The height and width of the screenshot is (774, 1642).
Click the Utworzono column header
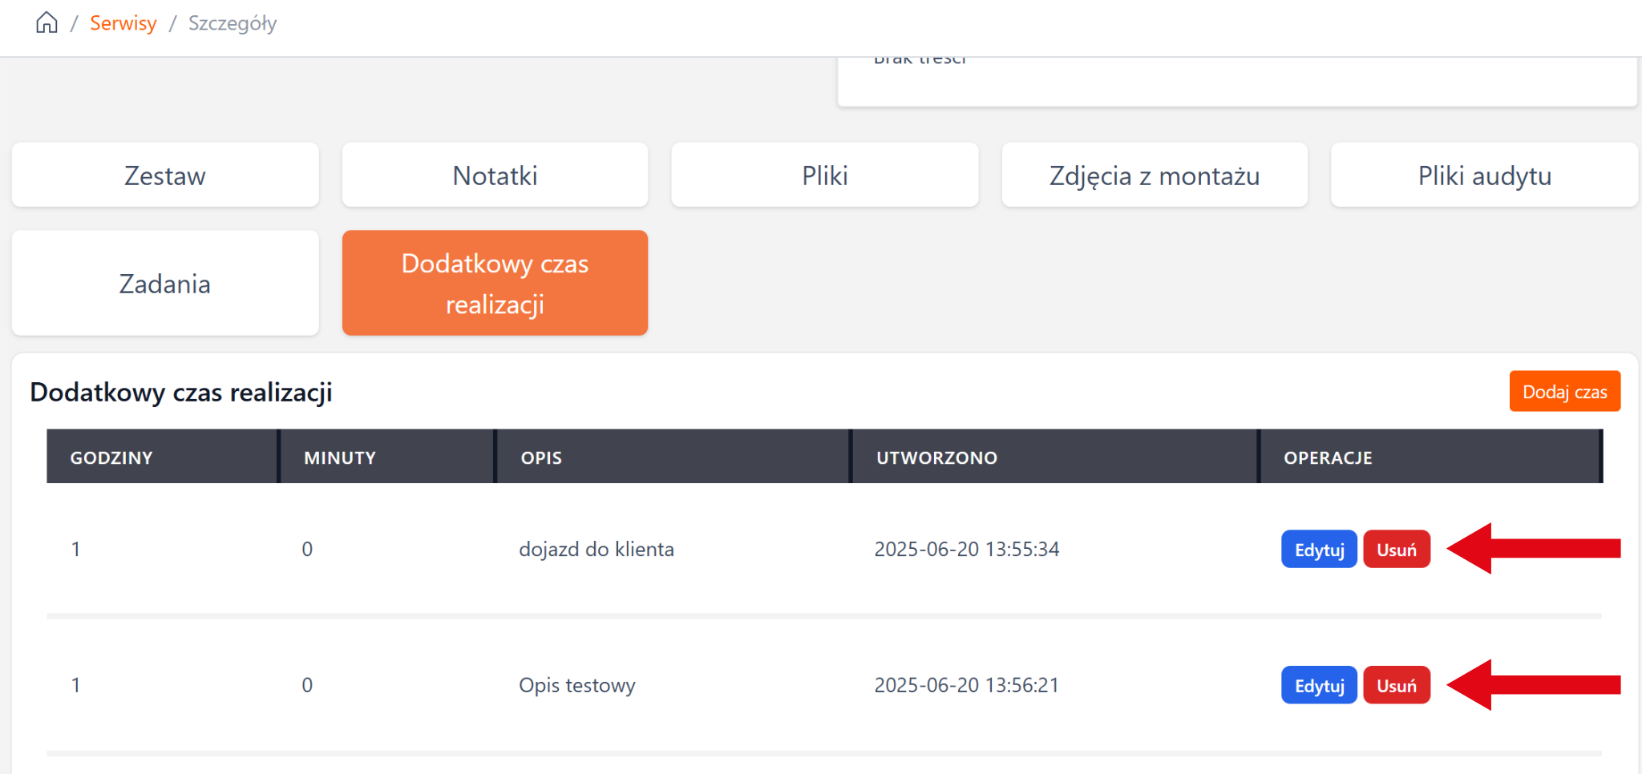coord(936,458)
